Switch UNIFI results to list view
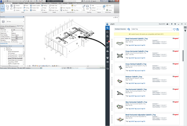This screenshot has height=126, width=187. point(185,27)
